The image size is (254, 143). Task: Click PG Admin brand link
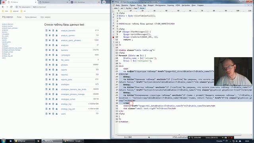pyautogui.click(x=8, y=17)
